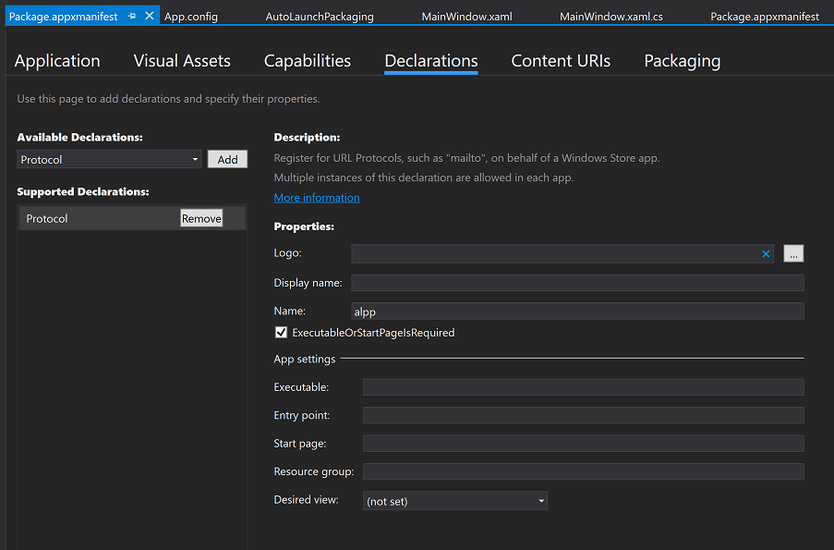Remove the Protocol declaration
The width and height of the screenshot is (834, 550).
click(x=201, y=218)
